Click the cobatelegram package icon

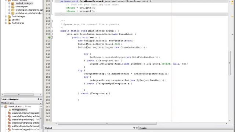pos(13,7)
